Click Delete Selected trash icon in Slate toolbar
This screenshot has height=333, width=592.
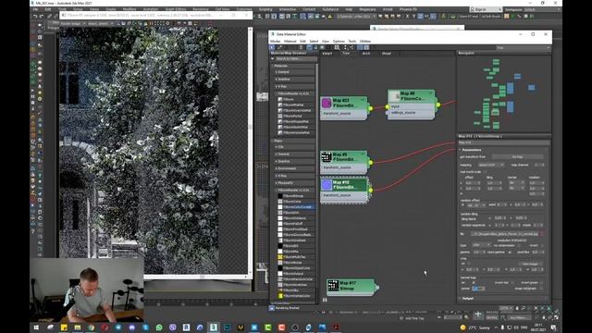301,47
